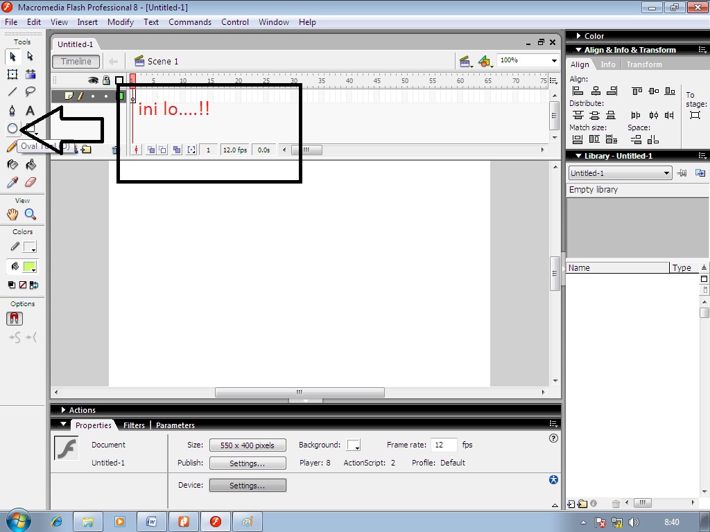Lock all layers using the padlock icon
This screenshot has width=710, height=532.
tap(106, 80)
